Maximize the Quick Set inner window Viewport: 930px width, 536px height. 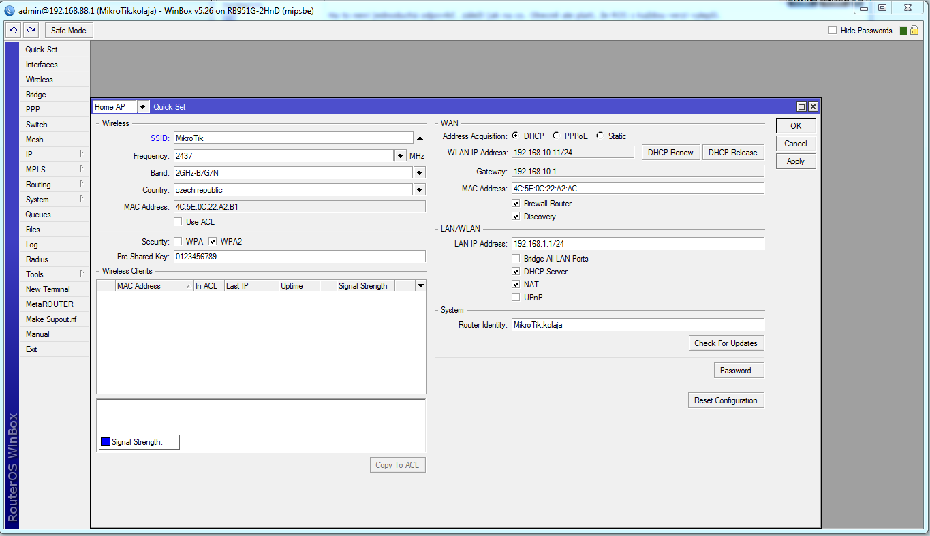coord(802,107)
